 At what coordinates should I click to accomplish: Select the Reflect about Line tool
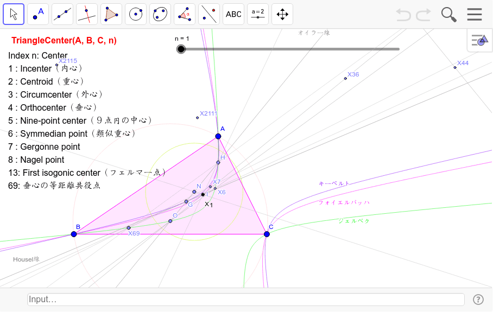(209, 14)
